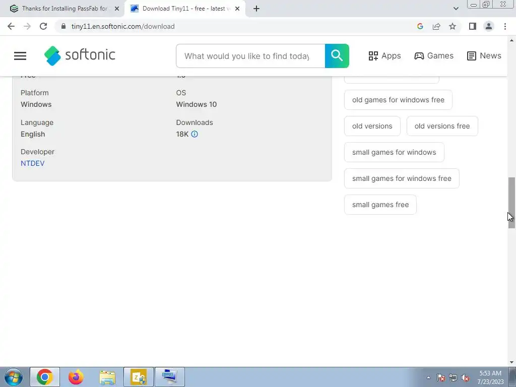
Task: Open the Apps section
Action: point(384,56)
